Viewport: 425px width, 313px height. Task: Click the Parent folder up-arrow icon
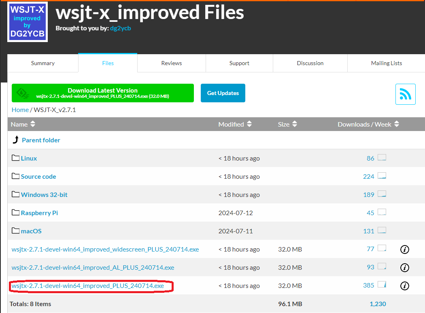[16, 140]
